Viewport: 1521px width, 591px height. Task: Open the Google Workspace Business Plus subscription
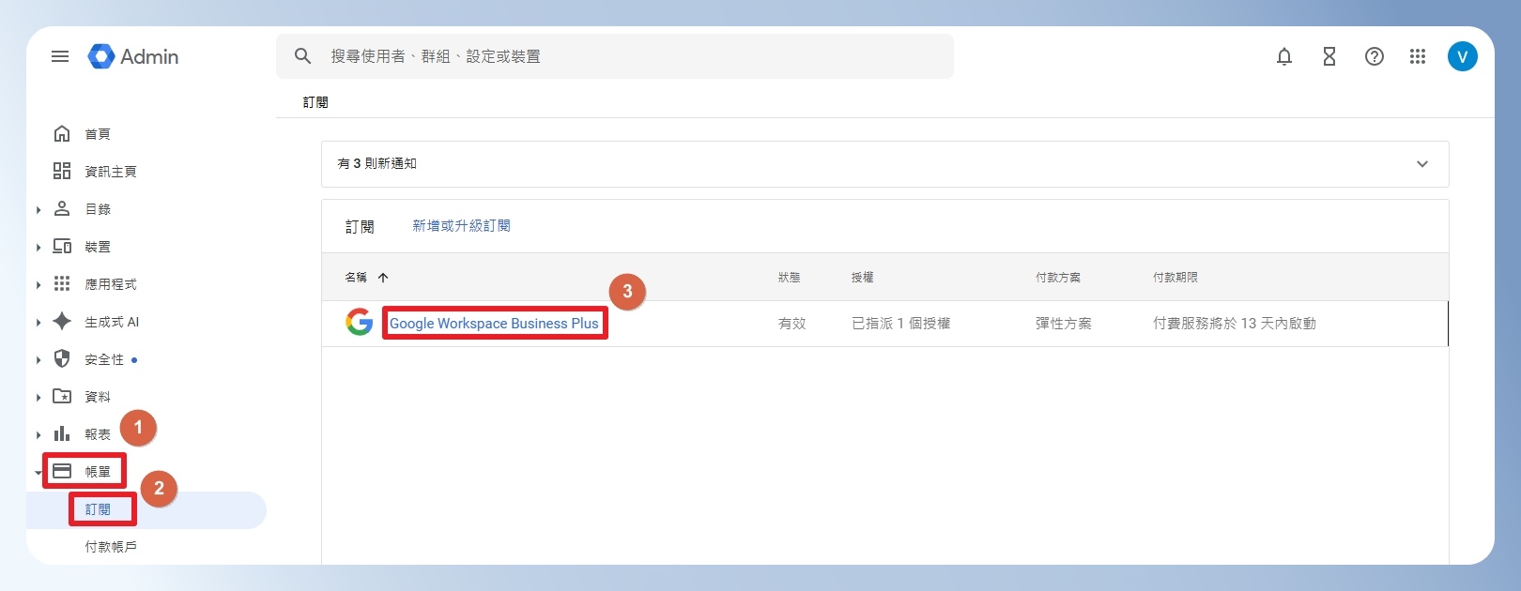click(494, 323)
